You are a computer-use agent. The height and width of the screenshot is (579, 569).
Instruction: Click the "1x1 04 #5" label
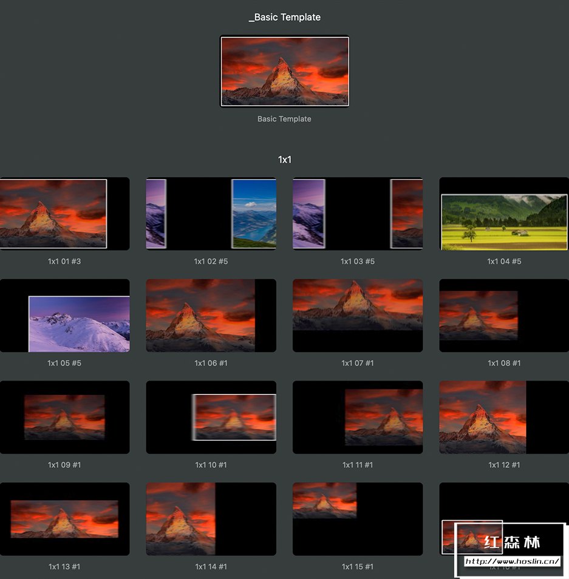504,262
